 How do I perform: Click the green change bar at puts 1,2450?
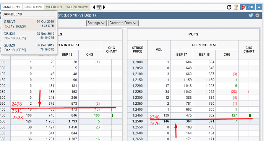250,115
